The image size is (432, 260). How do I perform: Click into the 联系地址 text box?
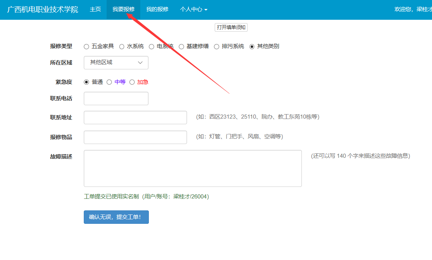click(135, 118)
